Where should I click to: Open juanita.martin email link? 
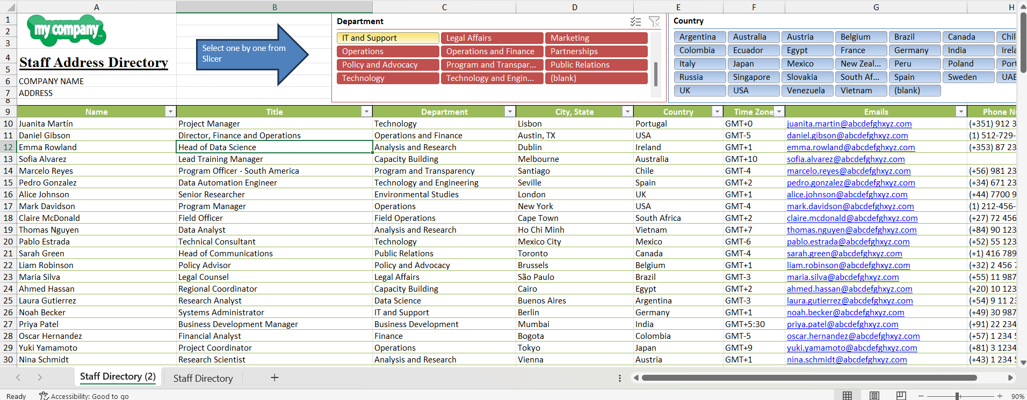(x=849, y=124)
